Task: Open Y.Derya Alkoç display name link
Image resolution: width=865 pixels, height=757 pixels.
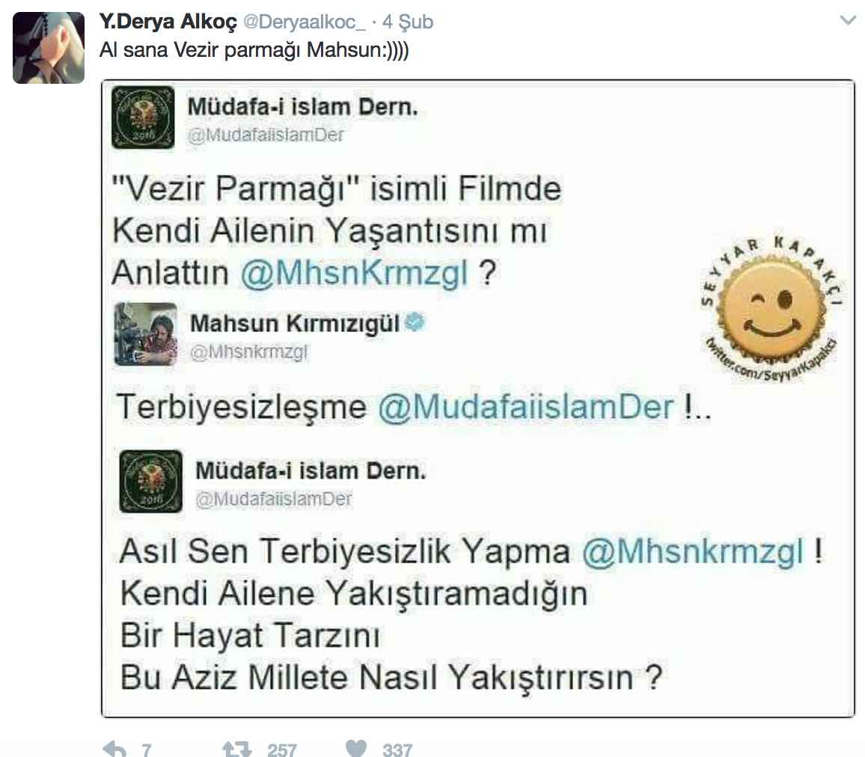Action: (x=168, y=22)
